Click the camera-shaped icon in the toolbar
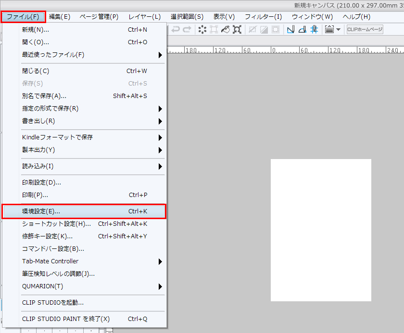Viewport: 404px width, 333px height. point(329,30)
